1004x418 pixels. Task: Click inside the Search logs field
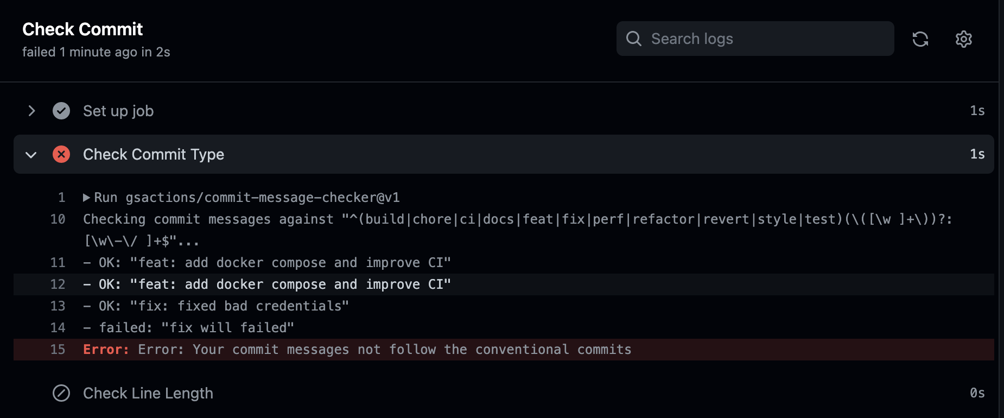(754, 39)
